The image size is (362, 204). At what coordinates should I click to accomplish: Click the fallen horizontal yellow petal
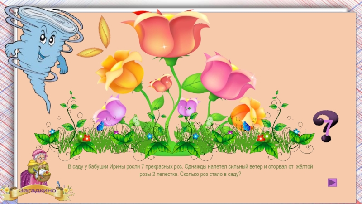click(90, 52)
